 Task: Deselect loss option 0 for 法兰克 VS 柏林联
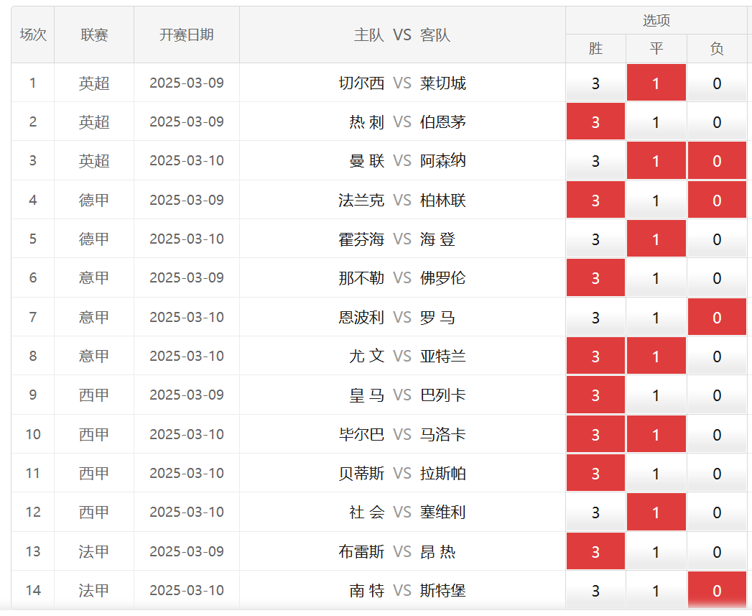[717, 200]
